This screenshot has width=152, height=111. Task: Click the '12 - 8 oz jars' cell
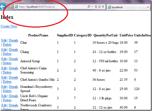pos(101,89)
